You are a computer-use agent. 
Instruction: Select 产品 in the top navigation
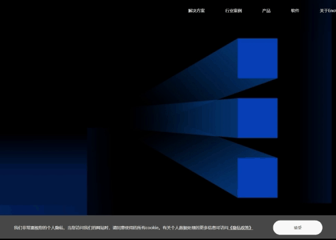266,11
